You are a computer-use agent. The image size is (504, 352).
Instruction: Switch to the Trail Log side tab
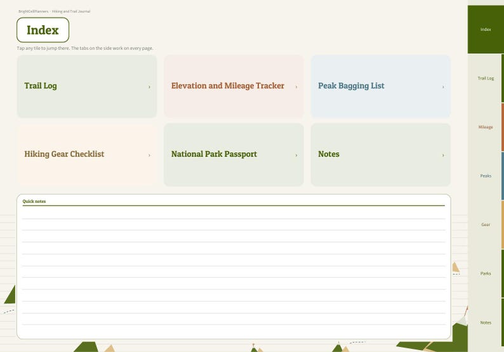[x=486, y=78]
